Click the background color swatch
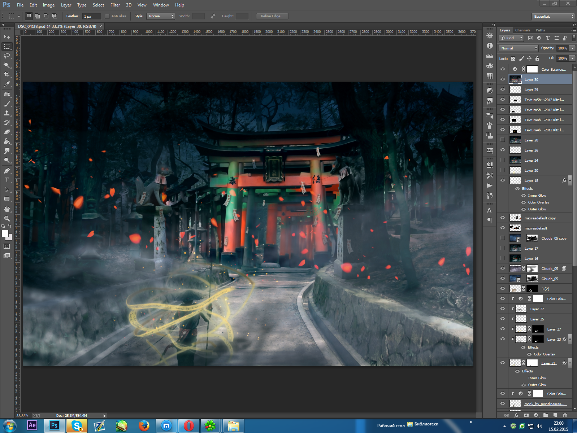The width and height of the screenshot is (577, 433). coord(10,238)
